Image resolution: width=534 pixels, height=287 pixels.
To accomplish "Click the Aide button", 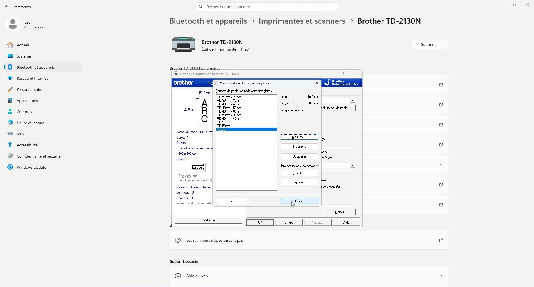I will click(346, 223).
